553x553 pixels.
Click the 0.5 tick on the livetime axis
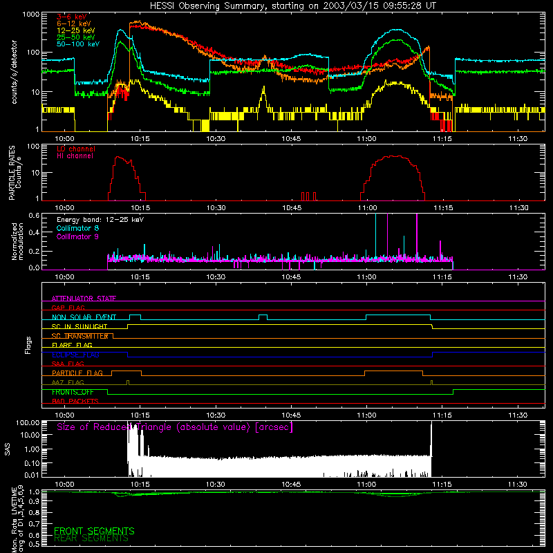tap(34, 544)
